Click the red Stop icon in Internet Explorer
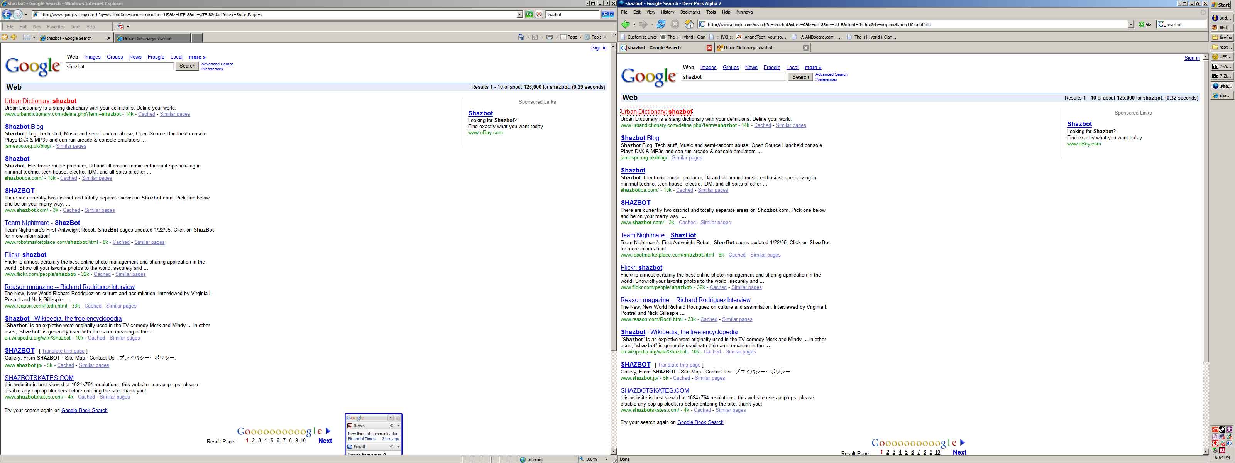 [x=539, y=14]
